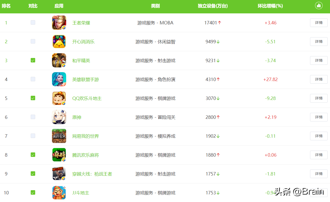Open the JJ斗地主 app icon

pos(59,193)
